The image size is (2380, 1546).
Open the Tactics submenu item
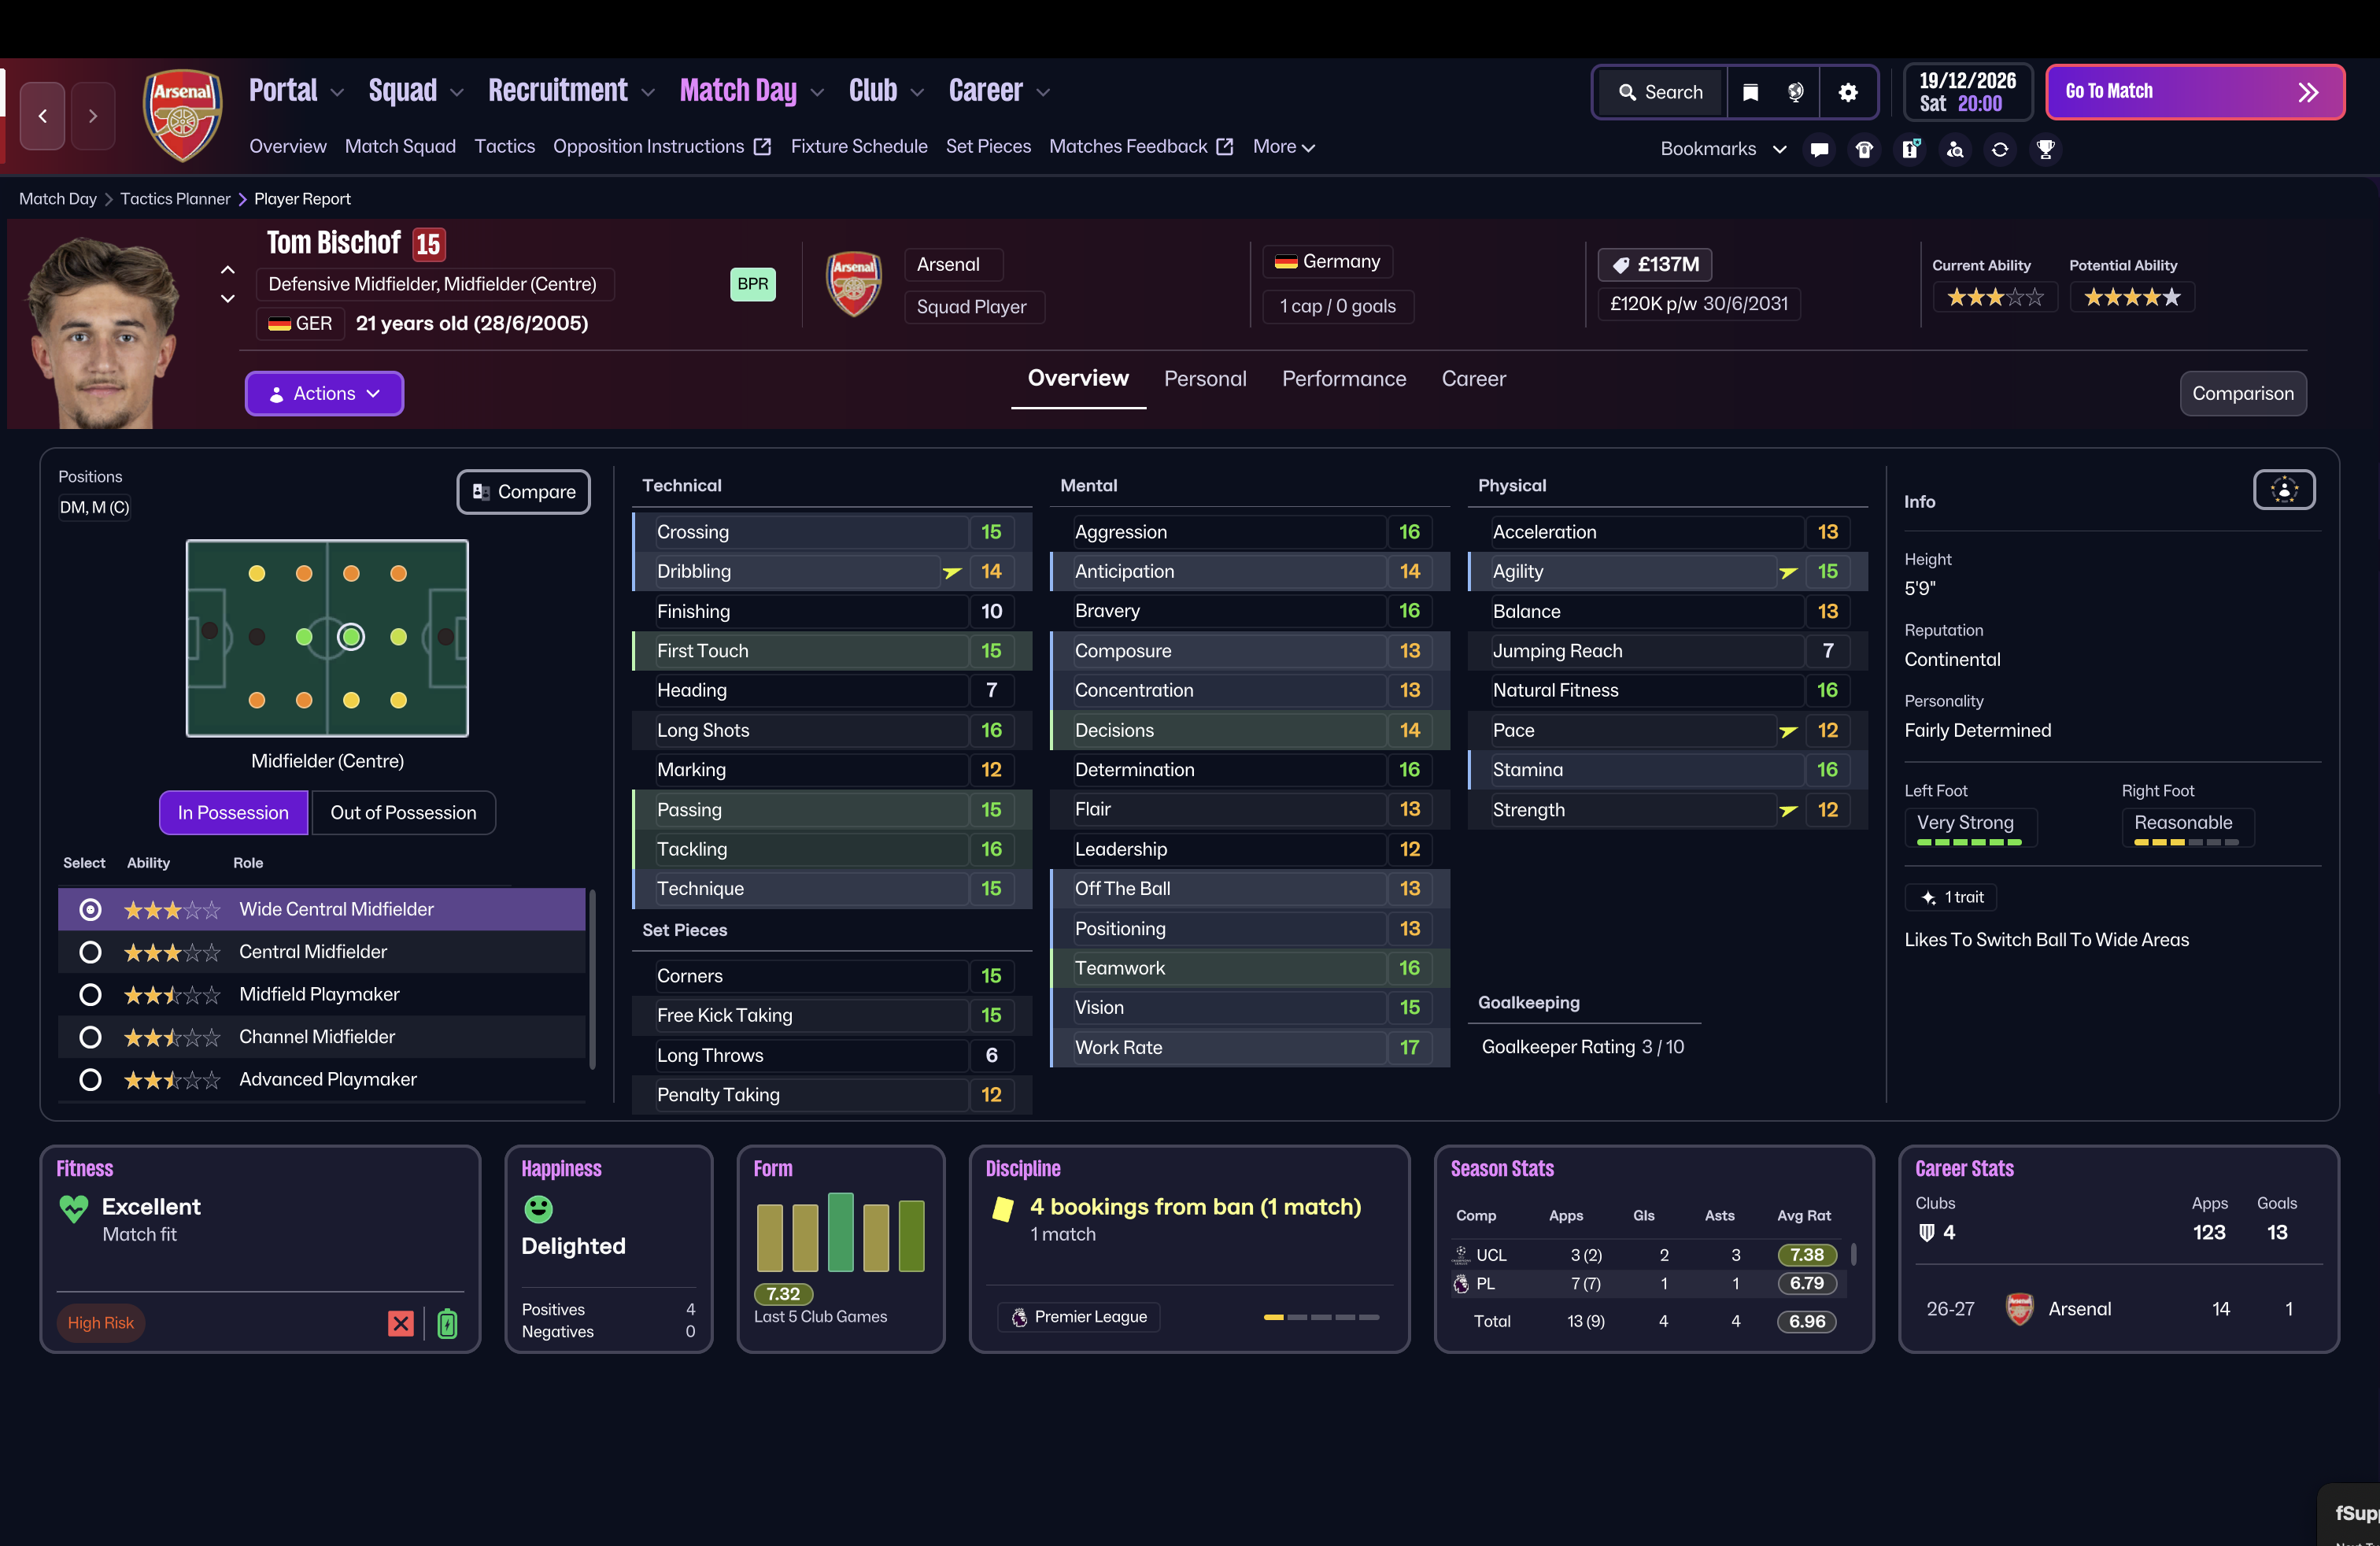(505, 147)
